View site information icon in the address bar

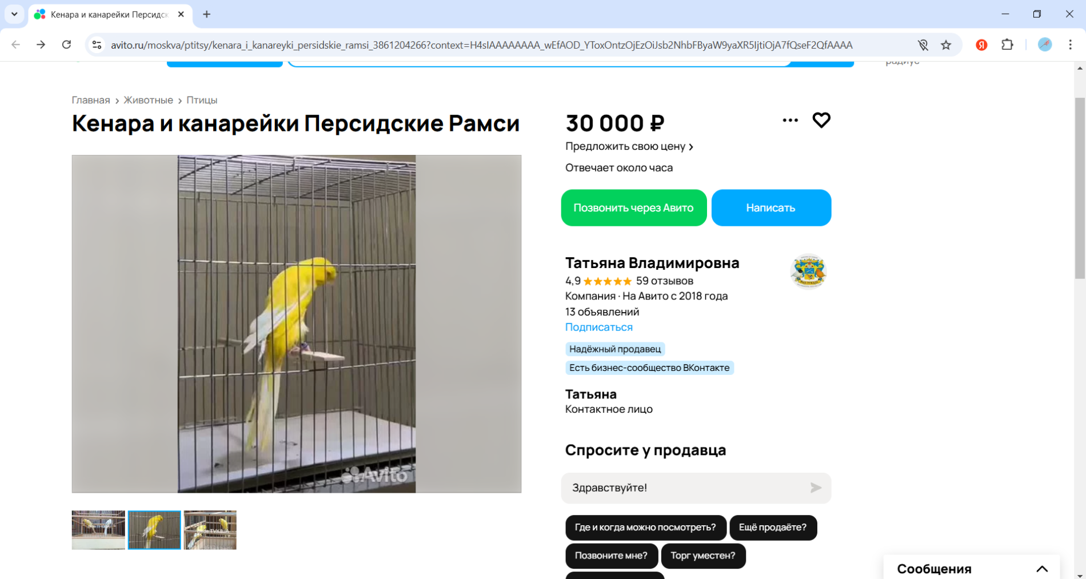97,45
